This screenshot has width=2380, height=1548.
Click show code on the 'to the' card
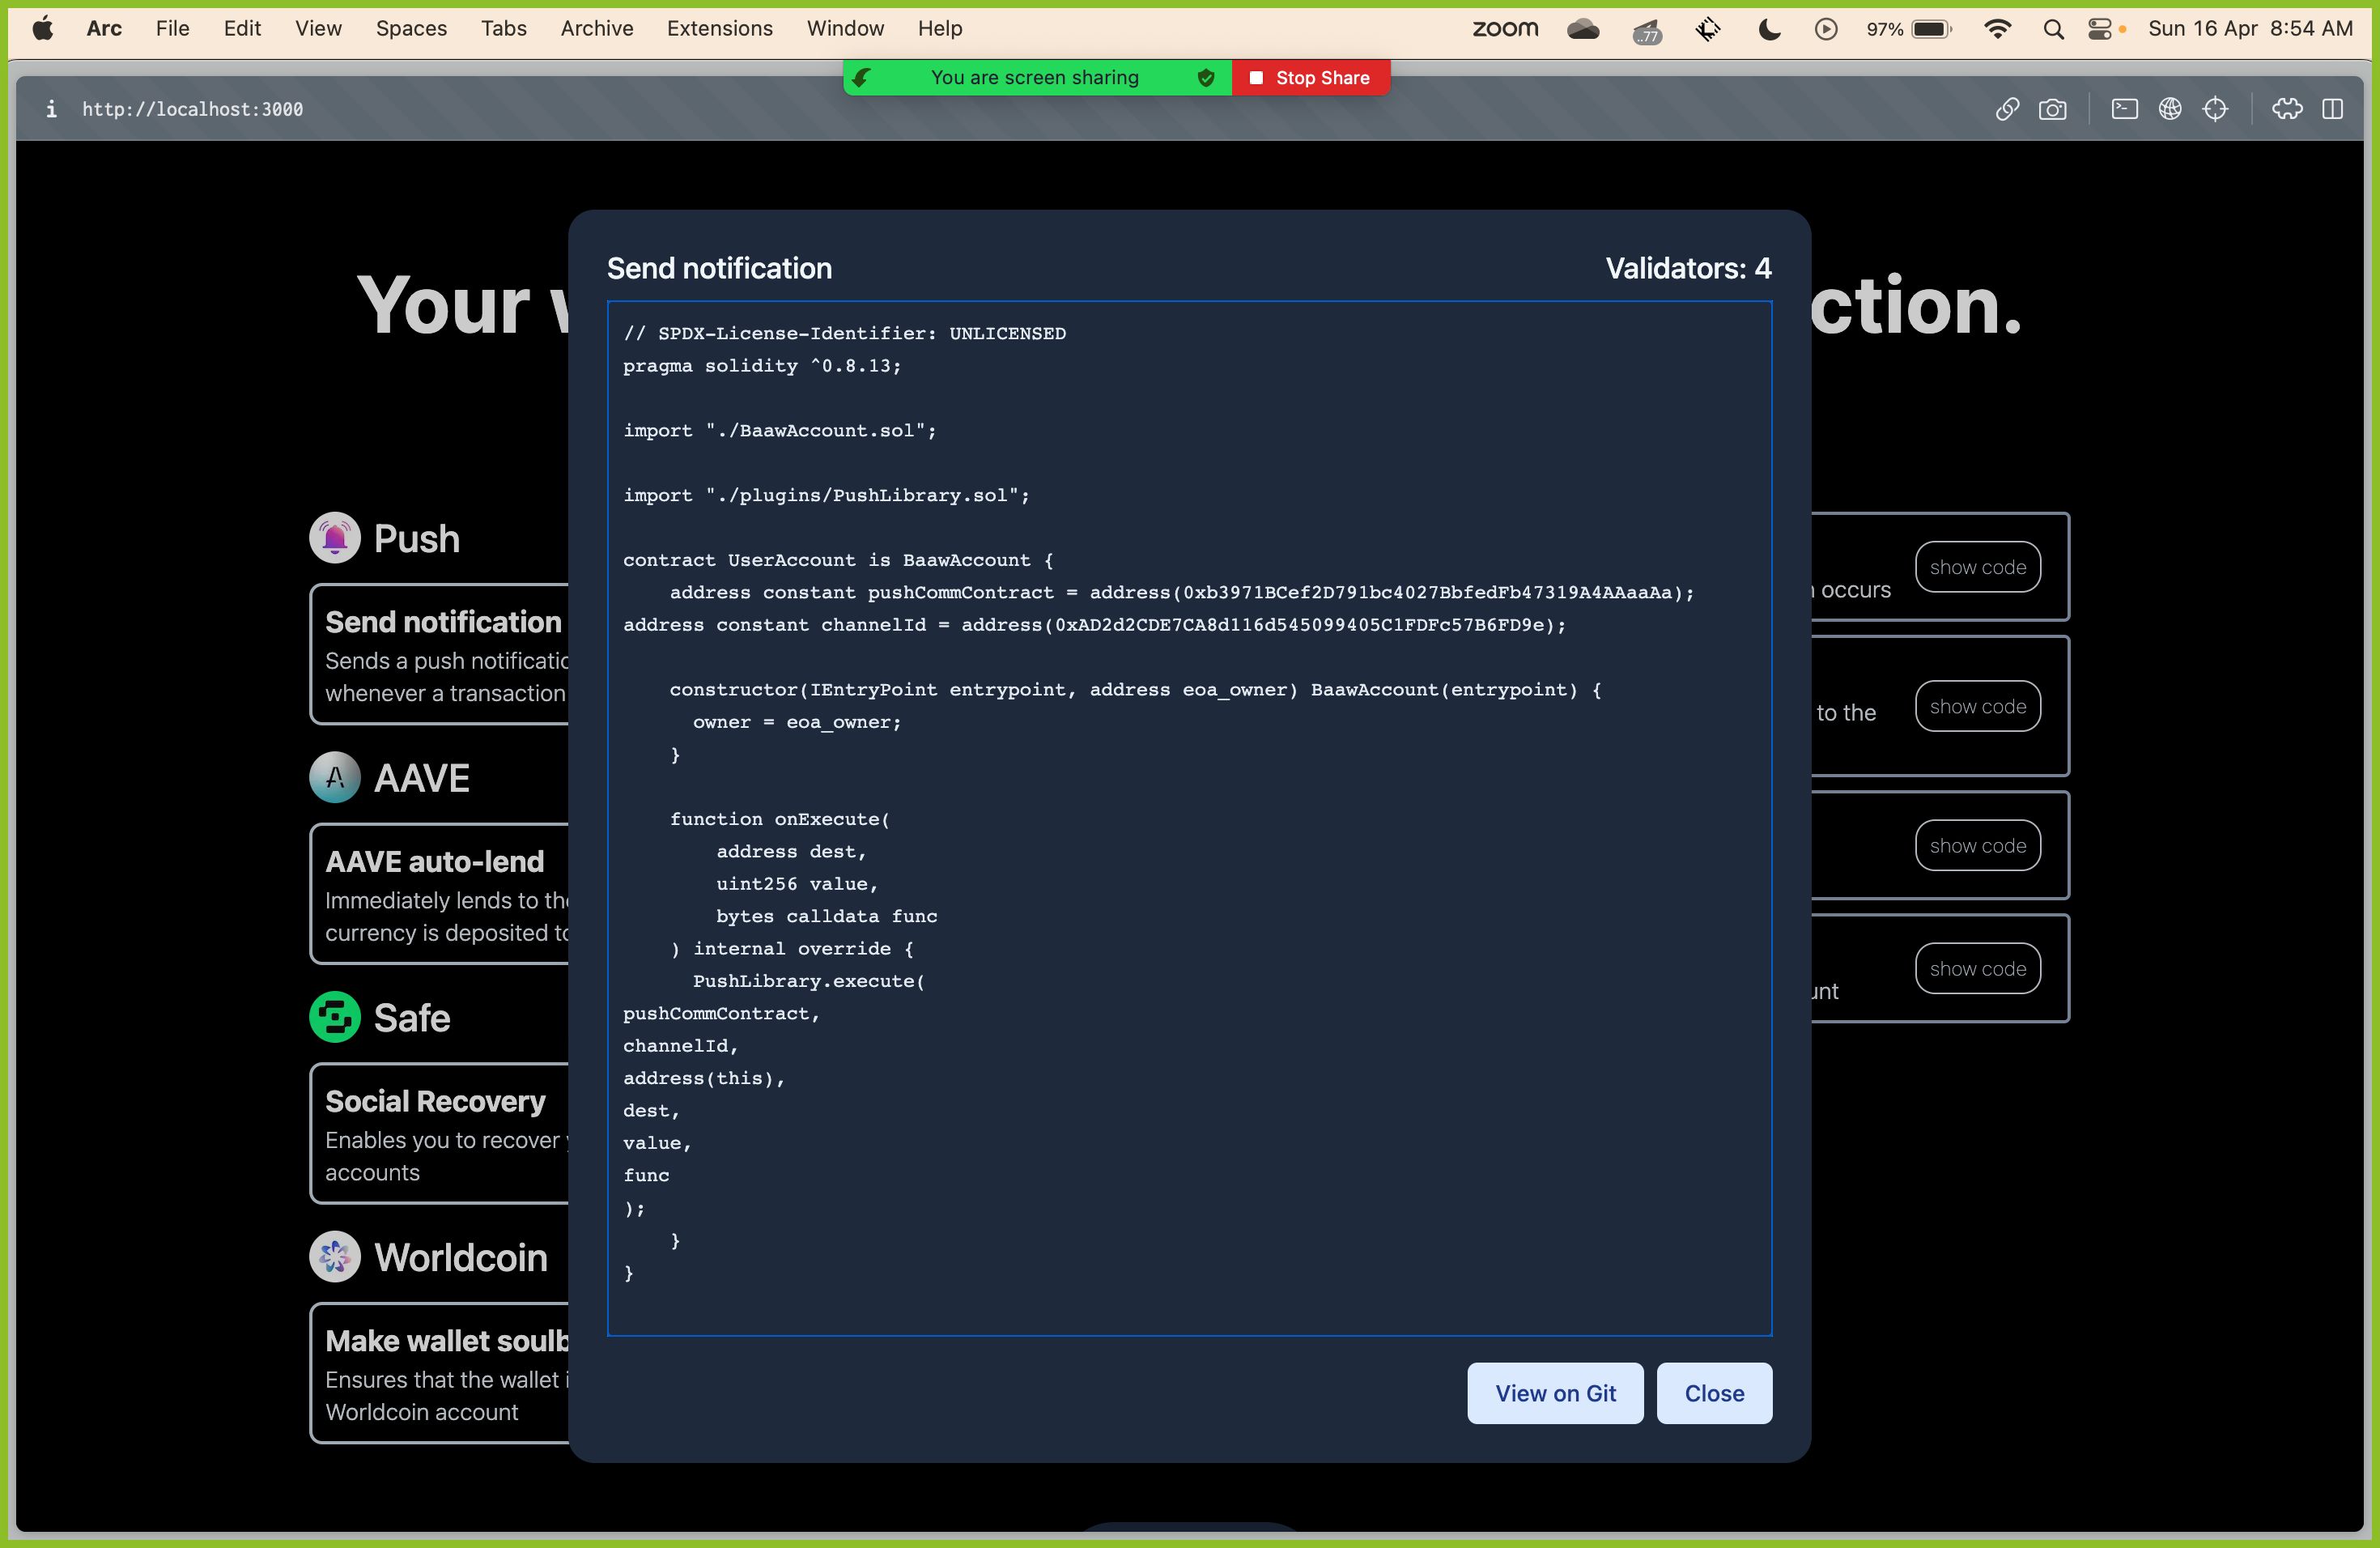click(x=1978, y=706)
